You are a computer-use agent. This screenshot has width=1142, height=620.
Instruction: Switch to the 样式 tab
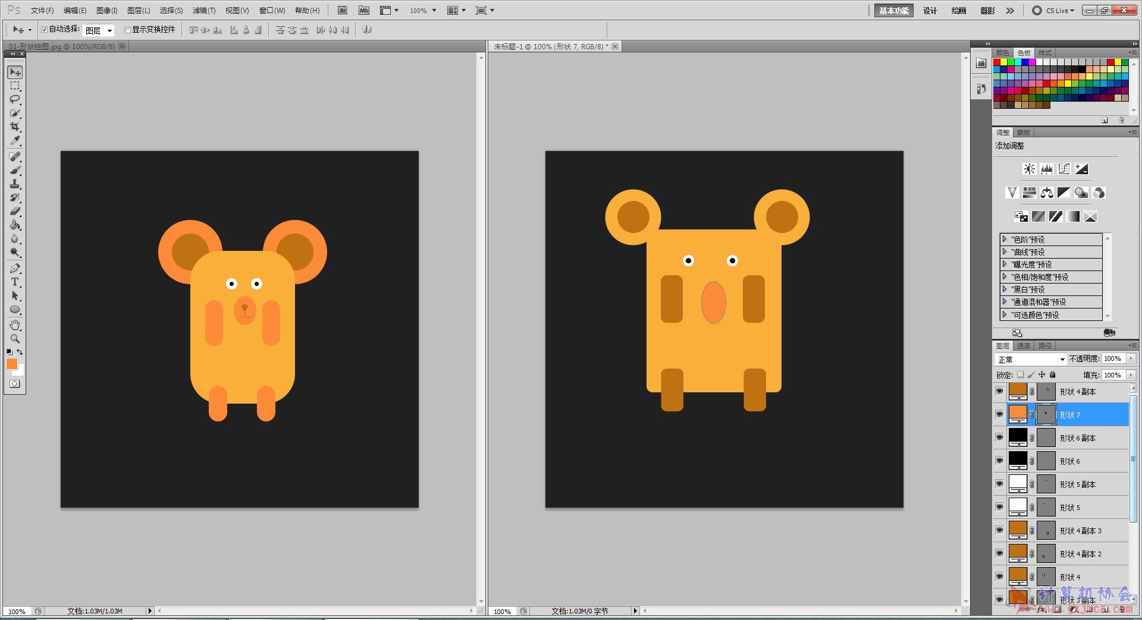[1045, 53]
